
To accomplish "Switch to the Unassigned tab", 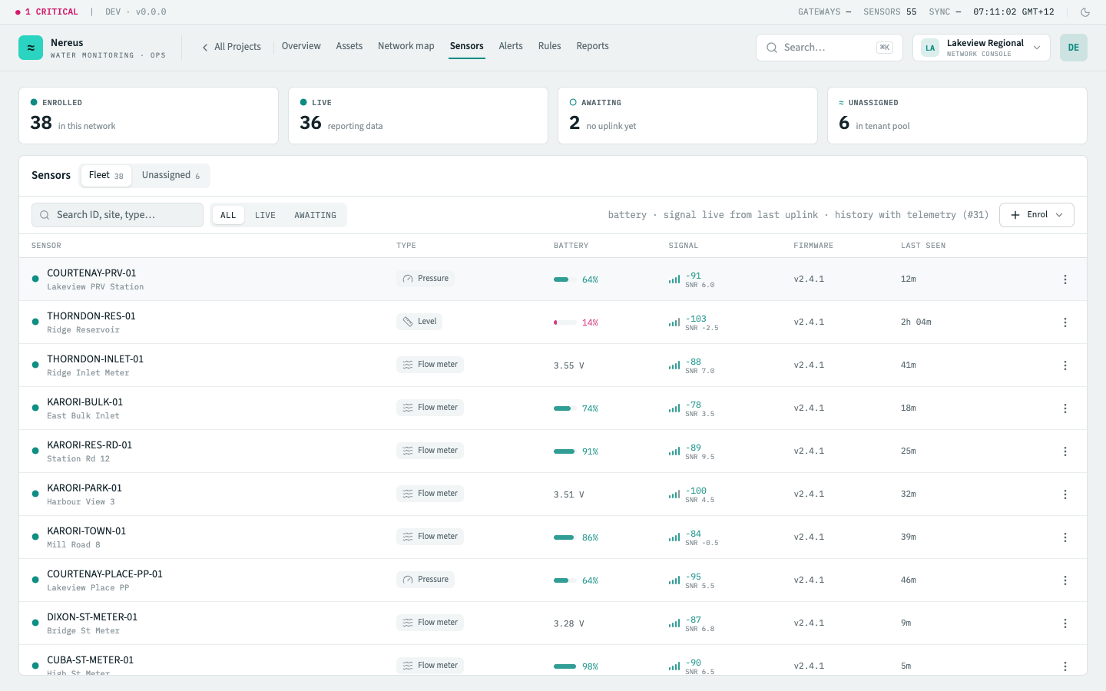I will pyautogui.click(x=171, y=175).
